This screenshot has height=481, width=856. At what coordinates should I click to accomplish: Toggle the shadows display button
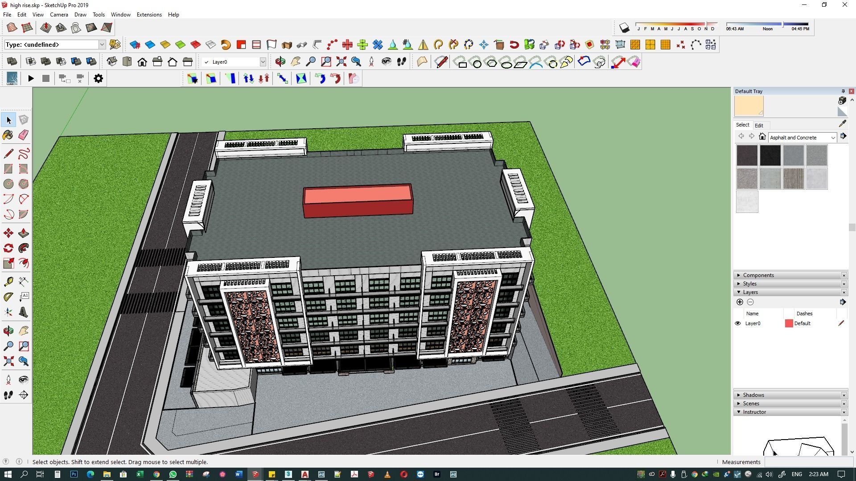point(624,28)
